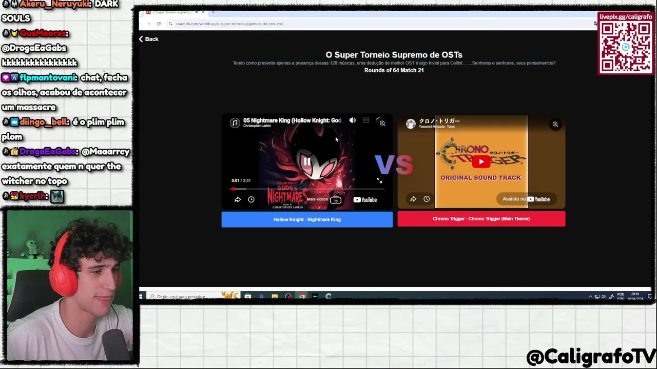Close the current browser tab
The width and height of the screenshot is (657, 369).
pos(203,12)
